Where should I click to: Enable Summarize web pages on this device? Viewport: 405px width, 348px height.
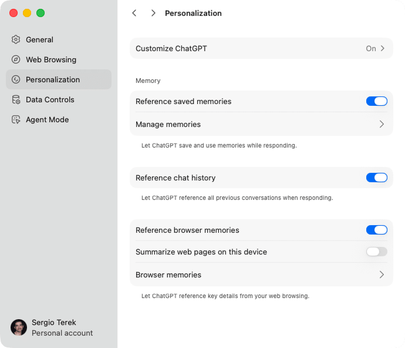pyautogui.click(x=377, y=252)
